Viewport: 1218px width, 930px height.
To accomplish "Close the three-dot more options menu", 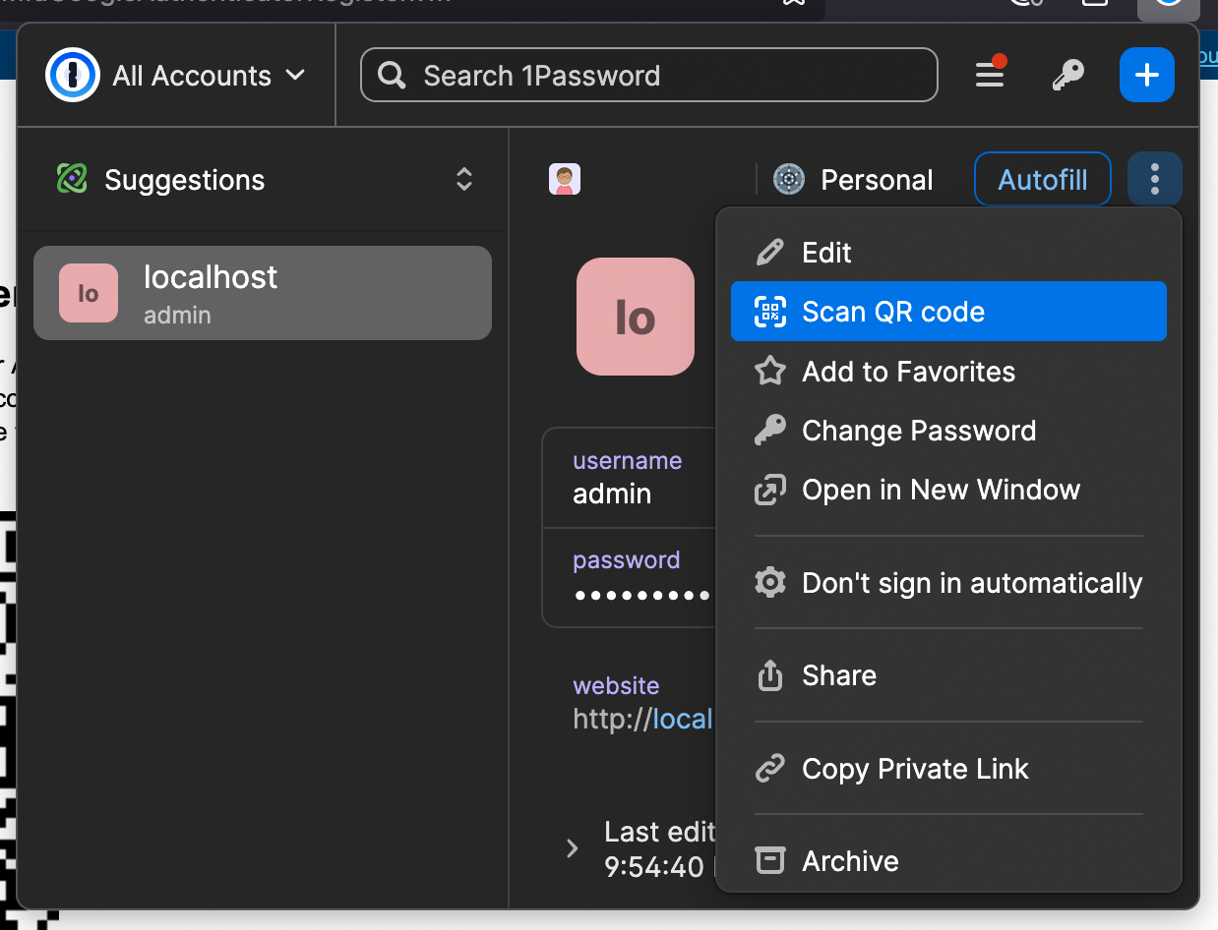I will pyautogui.click(x=1154, y=180).
